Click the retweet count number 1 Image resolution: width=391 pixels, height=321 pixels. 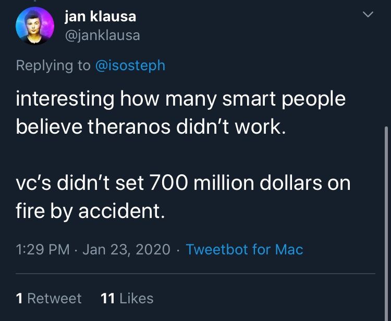click(x=19, y=298)
